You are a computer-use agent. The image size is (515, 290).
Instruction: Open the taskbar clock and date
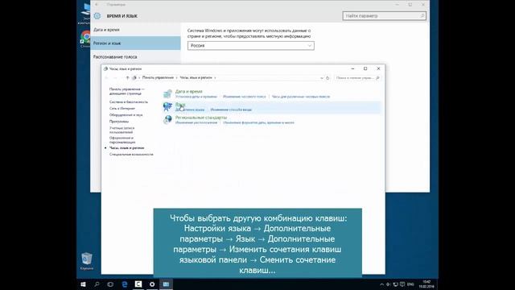(426, 284)
